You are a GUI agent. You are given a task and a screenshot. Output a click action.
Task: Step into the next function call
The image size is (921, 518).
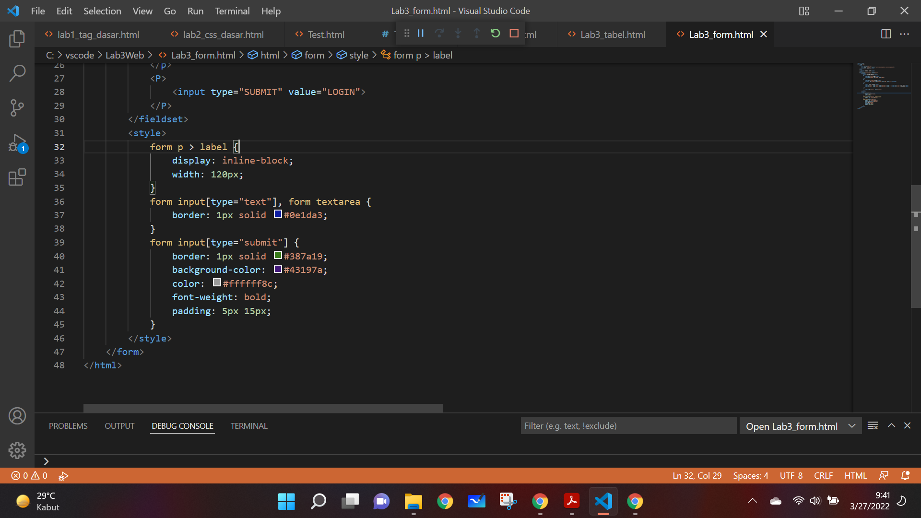[458, 34]
